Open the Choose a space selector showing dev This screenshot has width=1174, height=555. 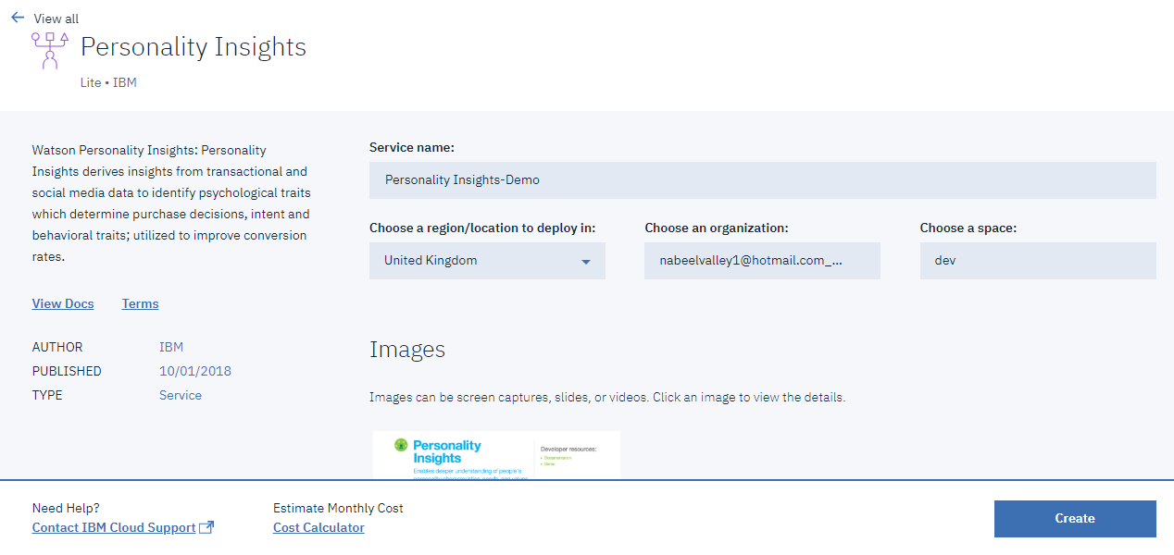click(1037, 261)
